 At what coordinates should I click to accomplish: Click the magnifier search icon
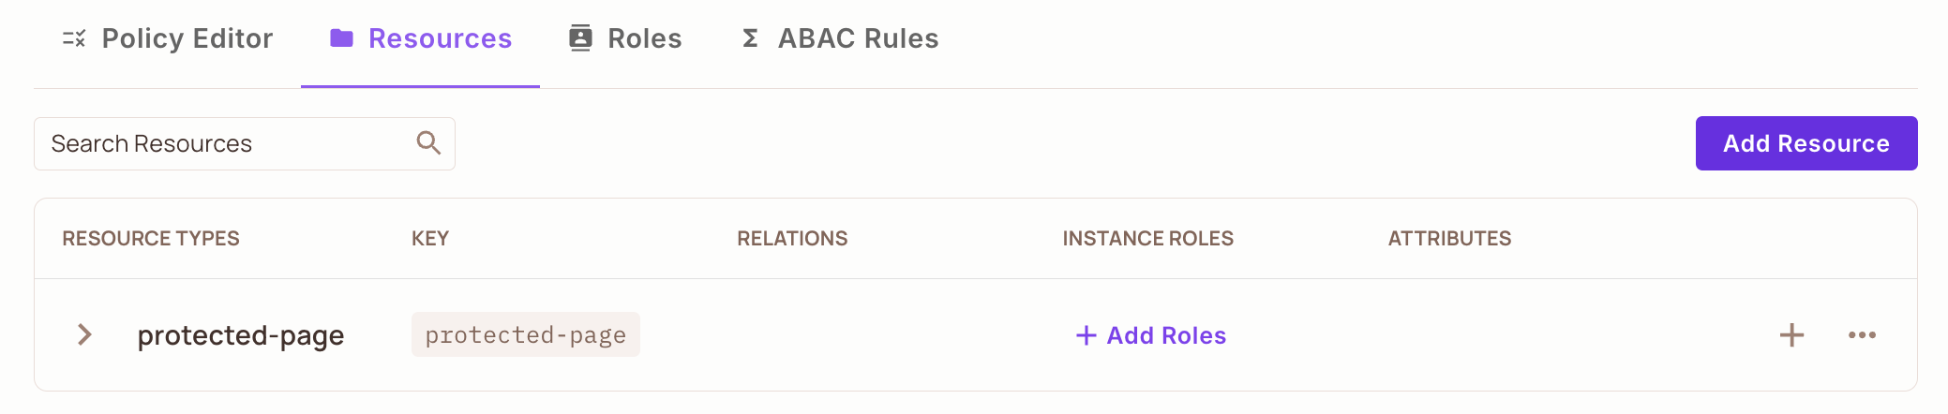[x=428, y=142]
